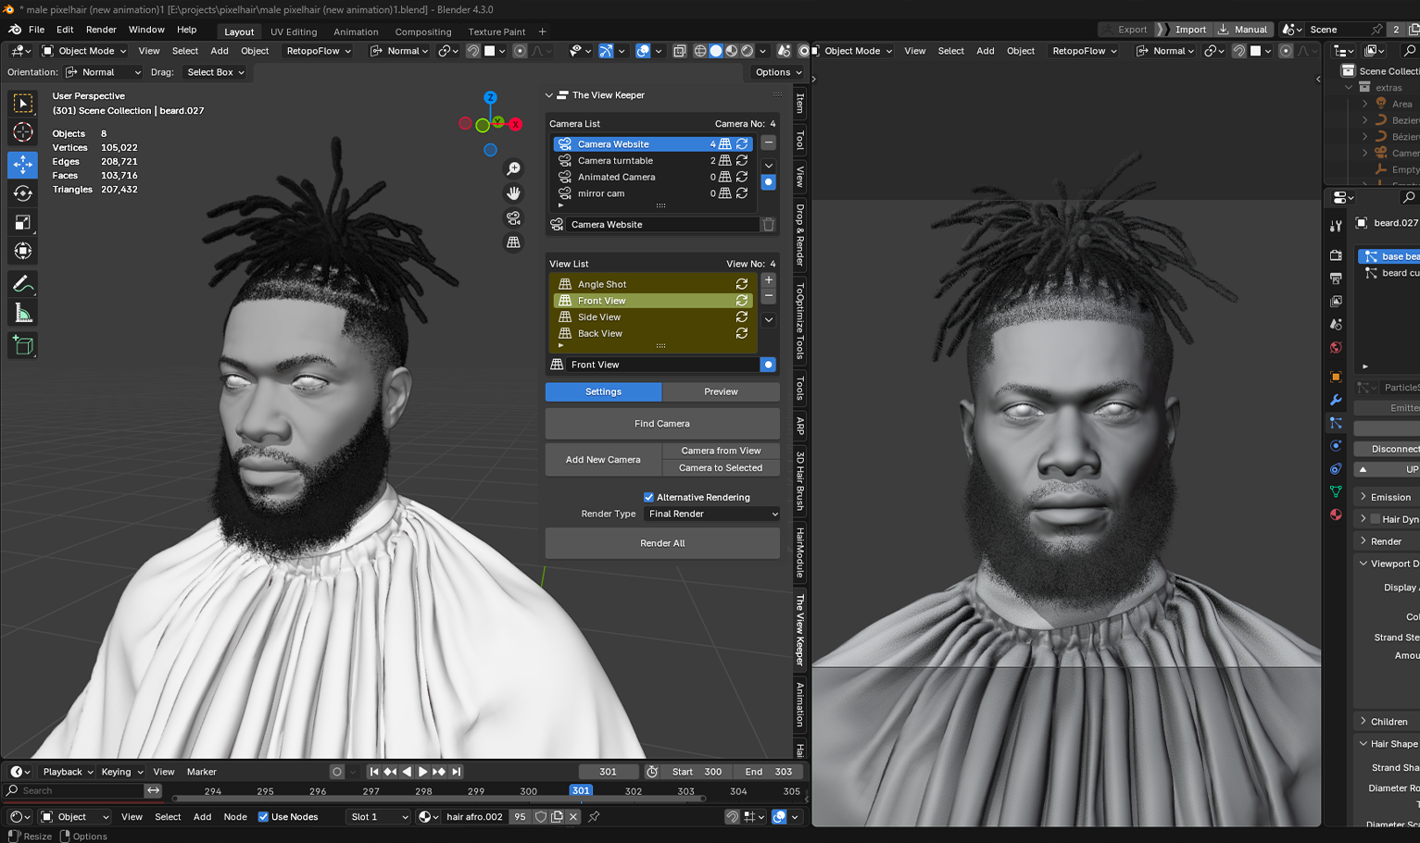This screenshot has height=843, width=1420.
Task: Toggle camera view icon in viewport
Action: click(513, 217)
